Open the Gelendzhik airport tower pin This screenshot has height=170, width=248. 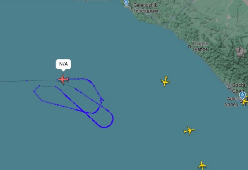click(x=126, y=3)
